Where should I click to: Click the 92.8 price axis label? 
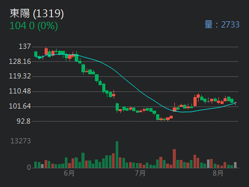point(23,121)
